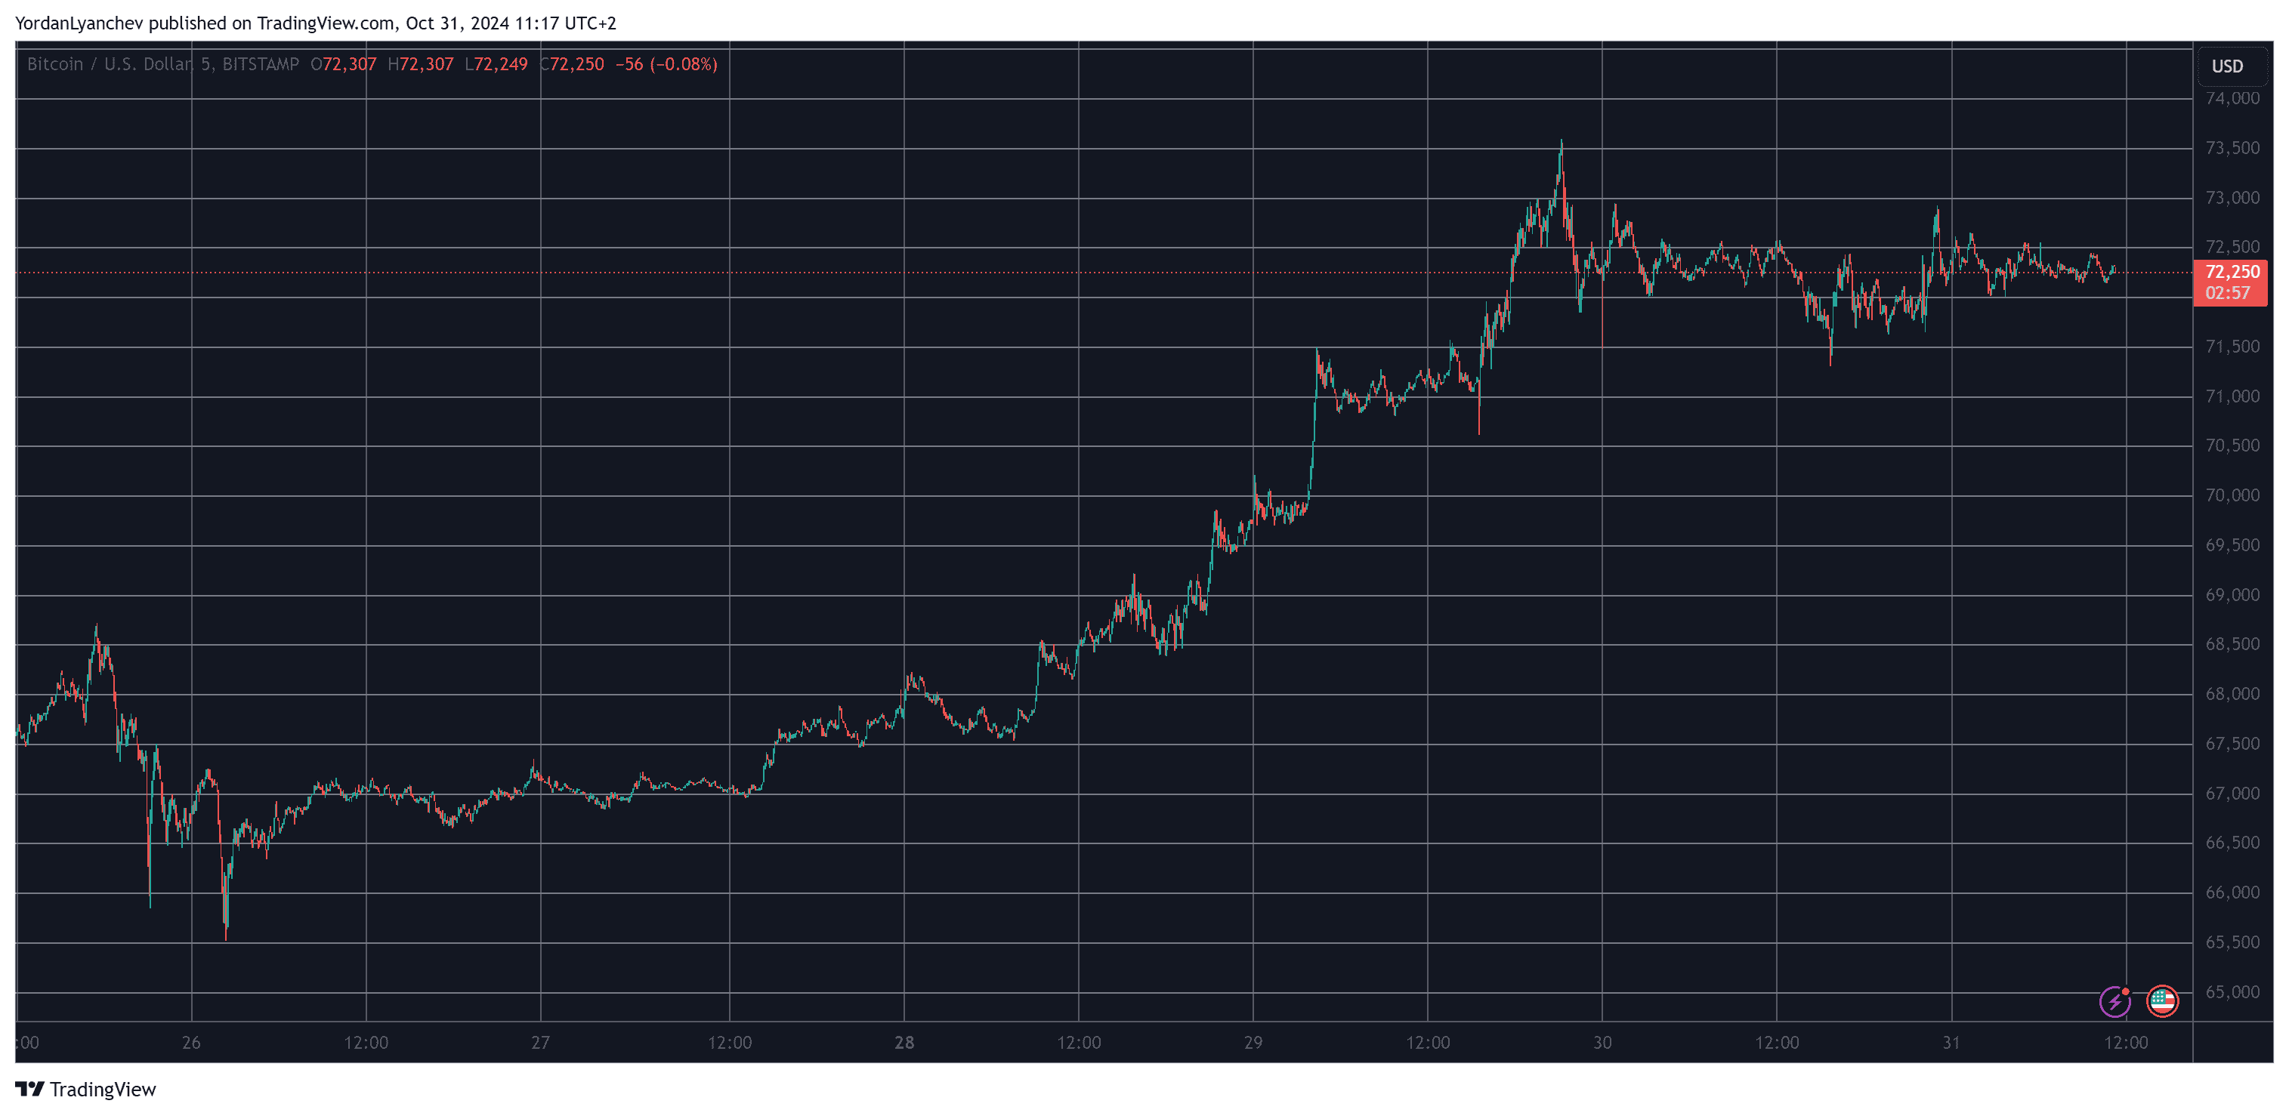
Task: Click the C72,250 close value
Action: pyautogui.click(x=571, y=64)
